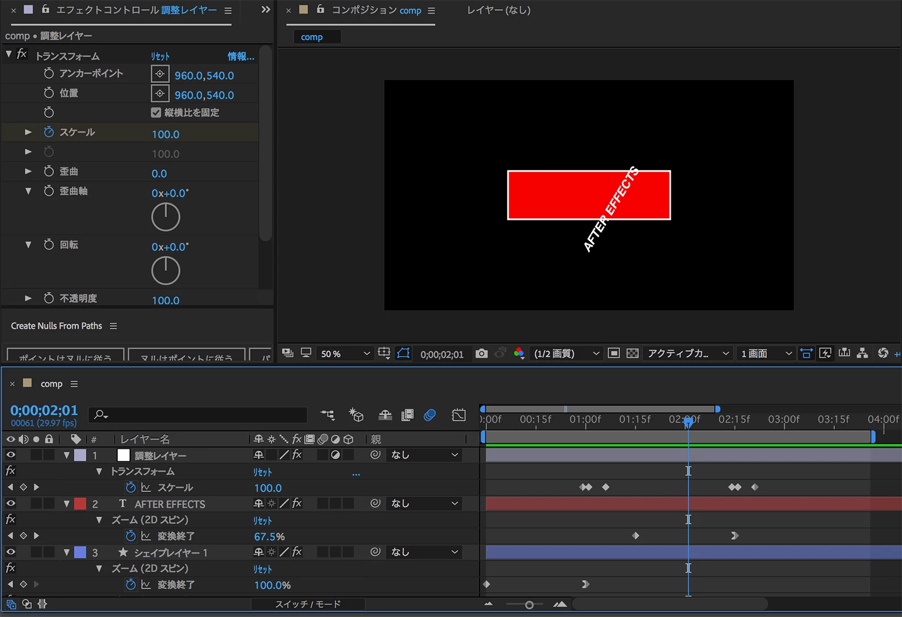Open Create Nulls From Paths menu
The width and height of the screenshot is (902, 617).
tap(113, 326)
